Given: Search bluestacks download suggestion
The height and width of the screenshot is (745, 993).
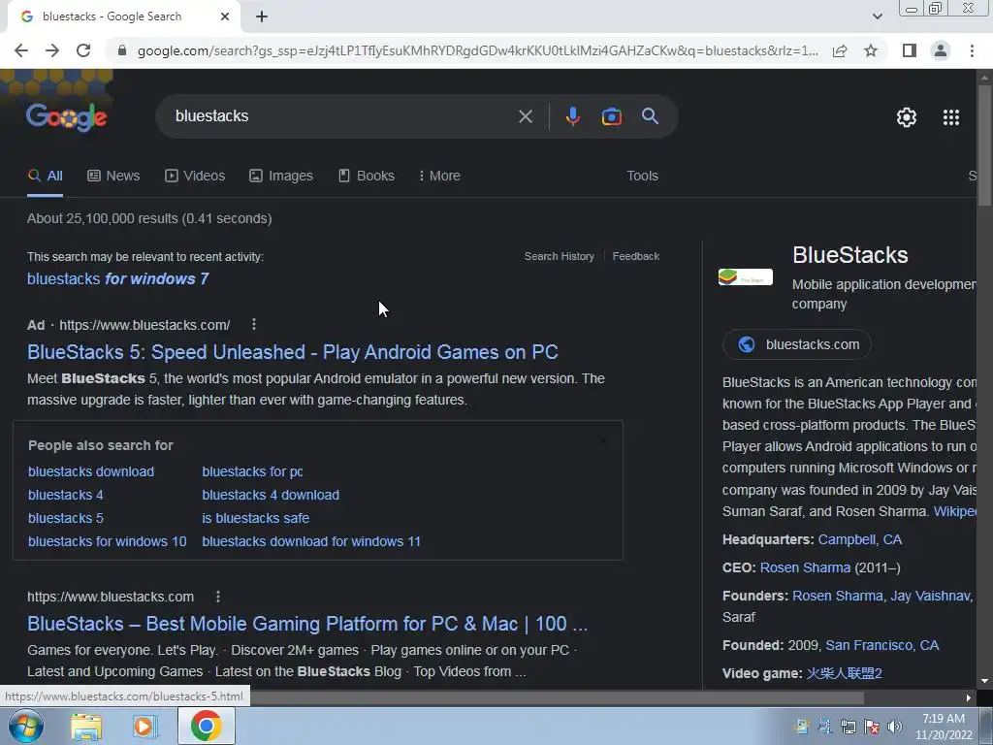Looking at the screenshot, I should pos(91,472).
